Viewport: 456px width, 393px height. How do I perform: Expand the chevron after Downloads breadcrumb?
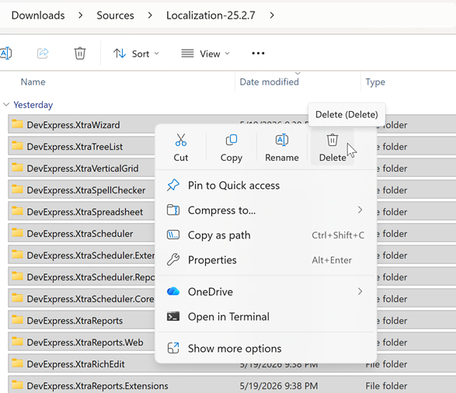click(81, 15)
